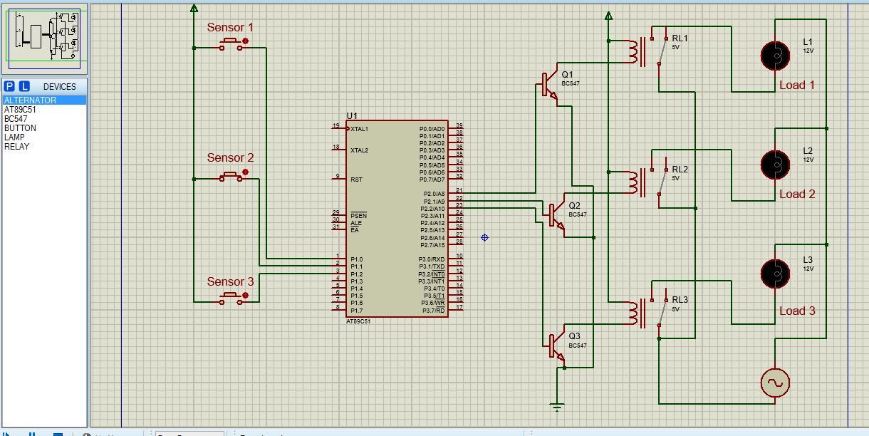Run the simulation with the play icon

(5, 433)
